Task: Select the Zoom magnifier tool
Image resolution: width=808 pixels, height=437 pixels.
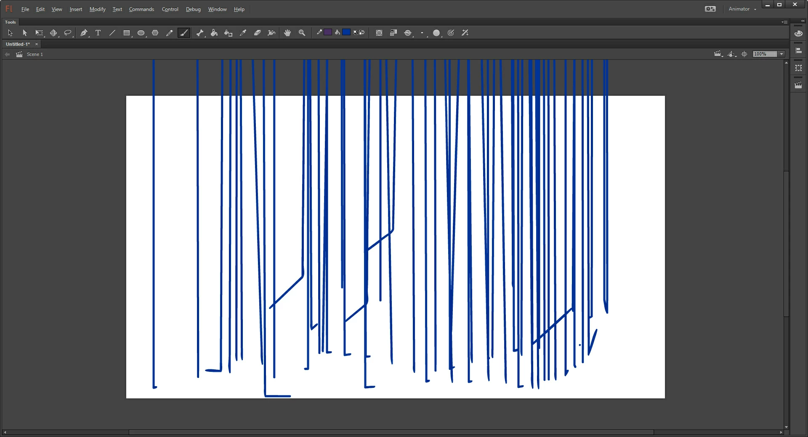Action: click(x=302, y=33)
